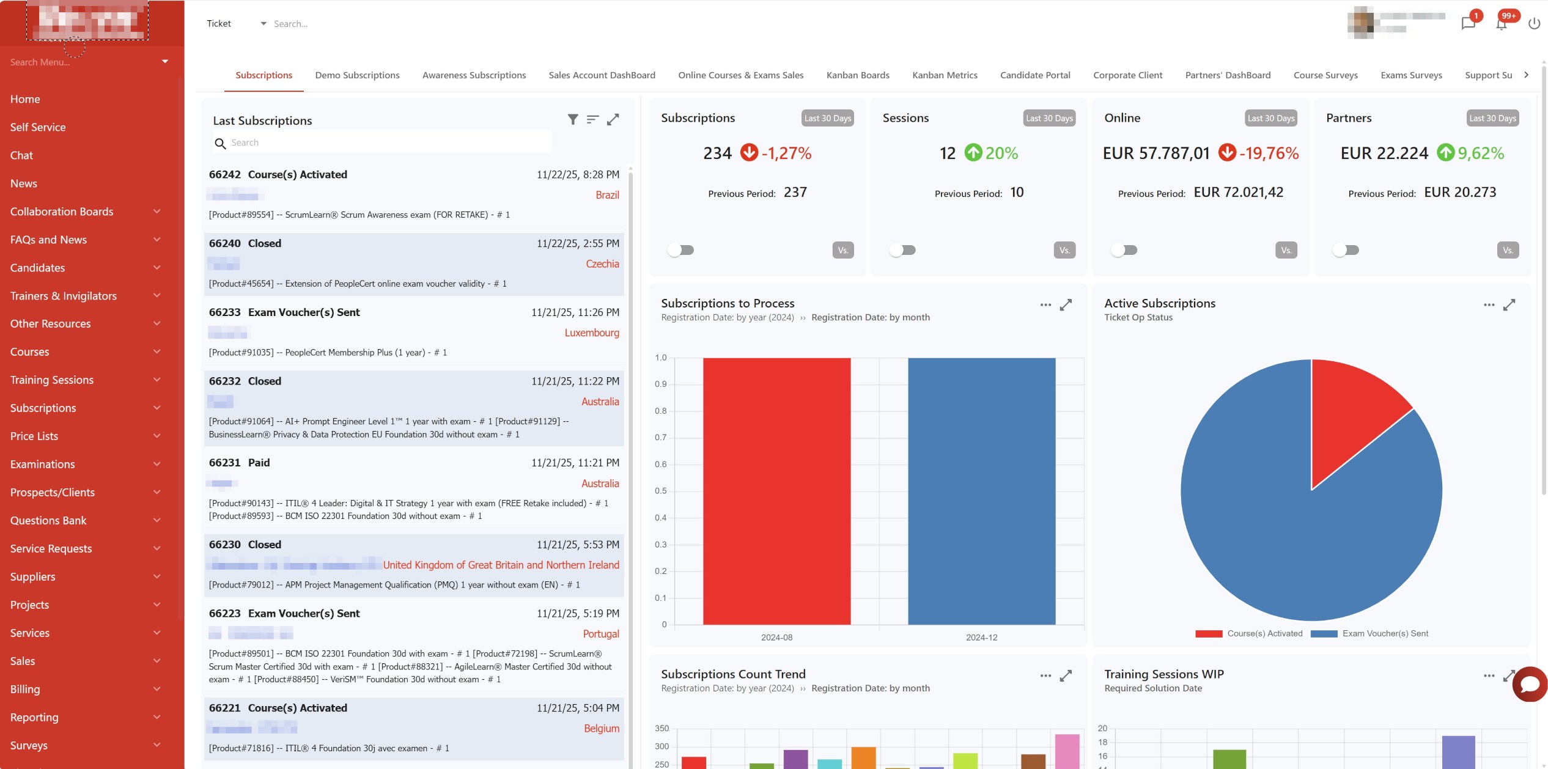The width and height of the screenshot is (1548, 769).
Task: Switch to the Kanban Boards tab
Action: click(858, 75)
